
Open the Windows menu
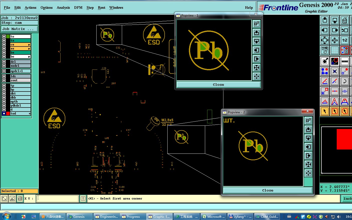pos(116,7)
